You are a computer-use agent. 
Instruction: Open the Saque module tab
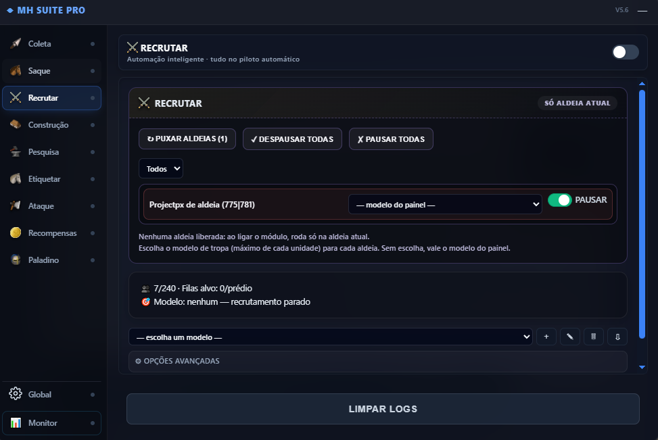[51, 71]
